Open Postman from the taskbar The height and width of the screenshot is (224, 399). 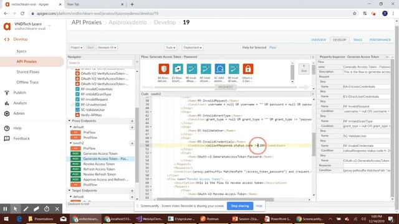(209, 218)
